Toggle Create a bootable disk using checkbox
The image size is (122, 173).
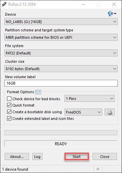pos(9,112)
